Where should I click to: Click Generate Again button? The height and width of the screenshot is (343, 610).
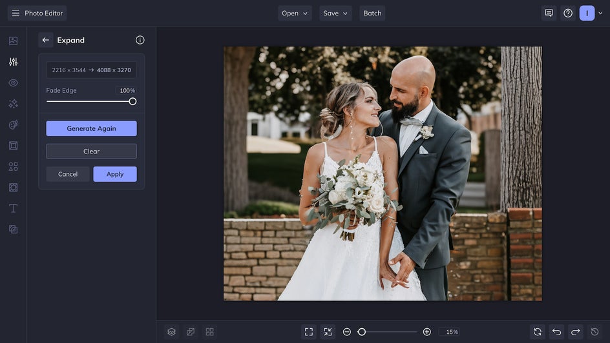(x=91, y=128)
